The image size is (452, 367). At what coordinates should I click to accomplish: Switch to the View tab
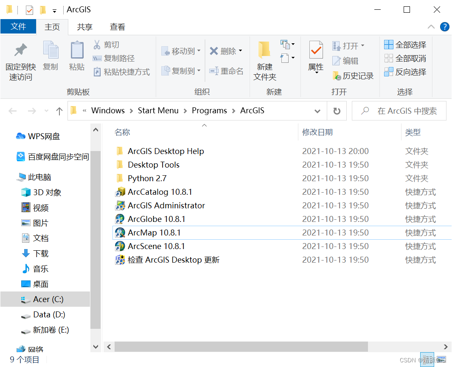(x=118, y=27)
